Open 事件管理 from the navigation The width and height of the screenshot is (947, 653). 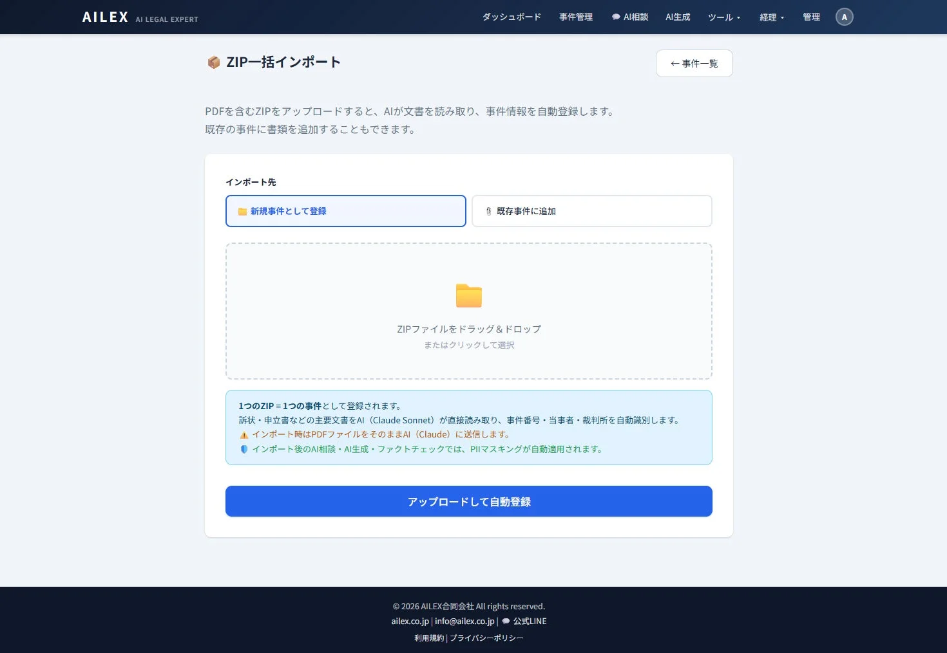575,17
